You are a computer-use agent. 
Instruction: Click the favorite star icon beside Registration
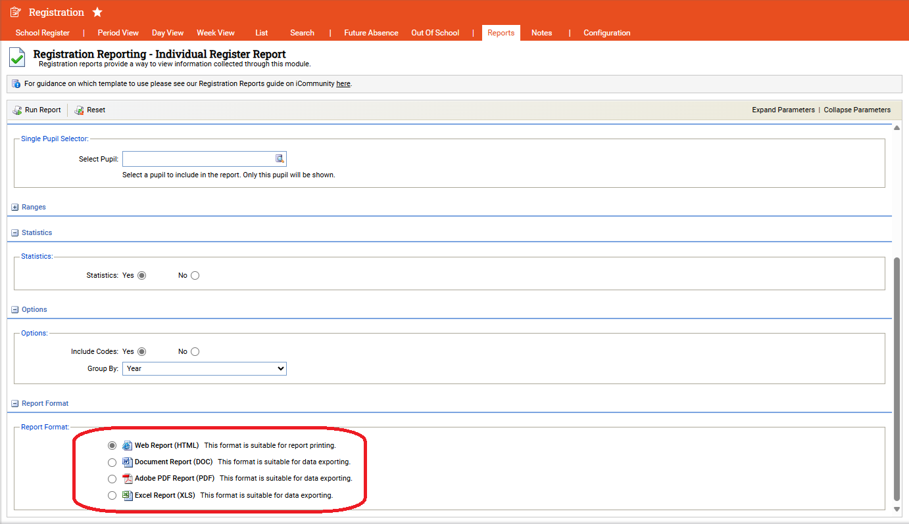tap(97, 12)
